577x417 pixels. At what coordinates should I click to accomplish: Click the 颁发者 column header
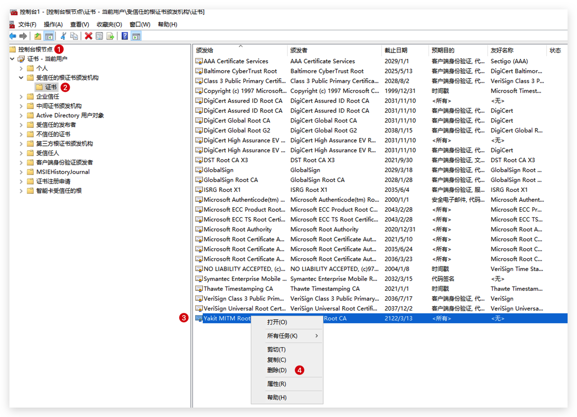(x=299, y=50)
